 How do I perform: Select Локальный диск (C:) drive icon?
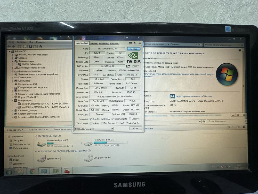[x=42, y=144]
